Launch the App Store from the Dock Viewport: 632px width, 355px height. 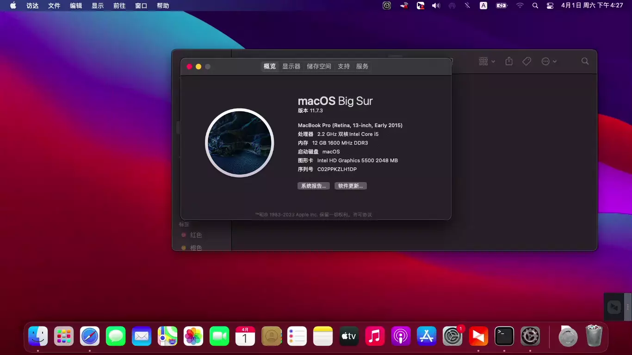tap(427, 336)
